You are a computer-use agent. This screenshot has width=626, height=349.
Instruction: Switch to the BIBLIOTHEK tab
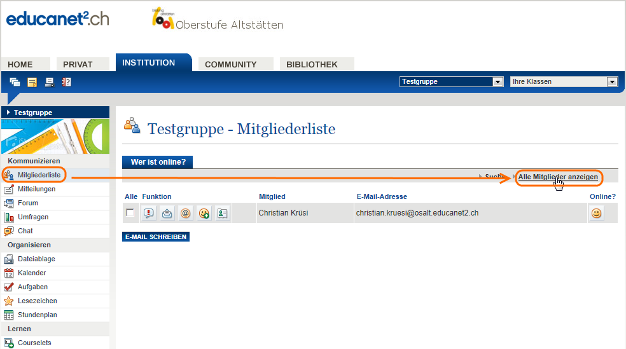[x=312, y=64]
